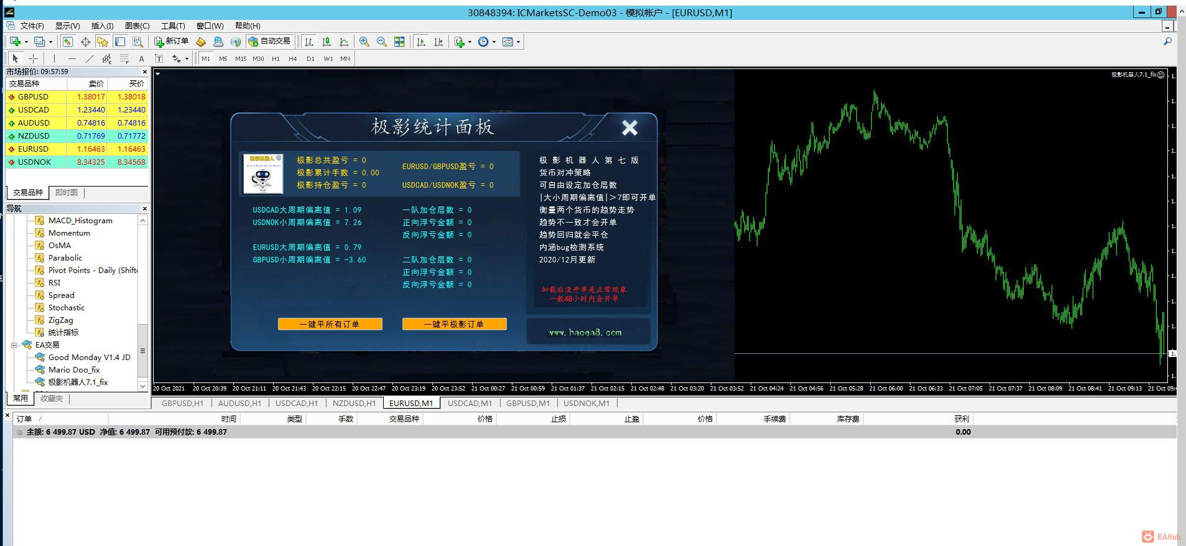Select the EURUSD row in Market Watch
Screen dimensions: 1186x546
tap(77, 149)
